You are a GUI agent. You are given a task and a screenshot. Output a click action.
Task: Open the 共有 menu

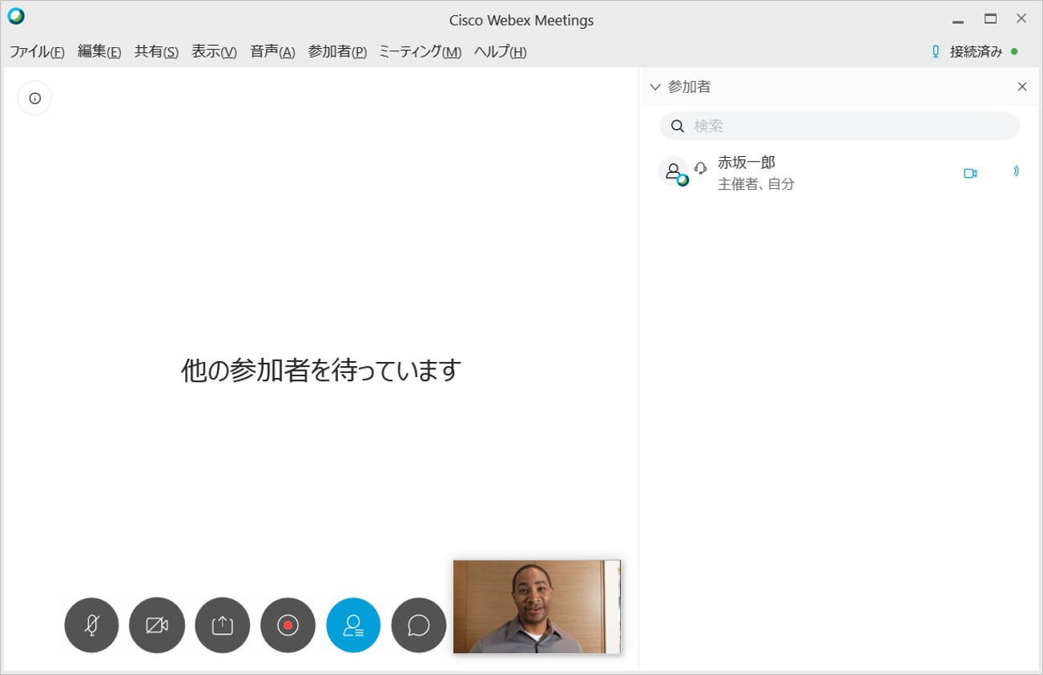(x=156, y=52)
